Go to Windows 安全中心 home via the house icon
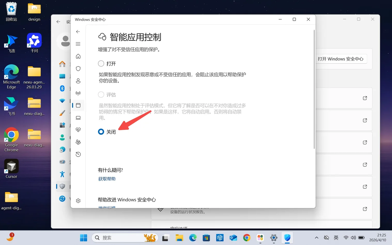The width and height of the screenshot is (392, 245). 78,56
